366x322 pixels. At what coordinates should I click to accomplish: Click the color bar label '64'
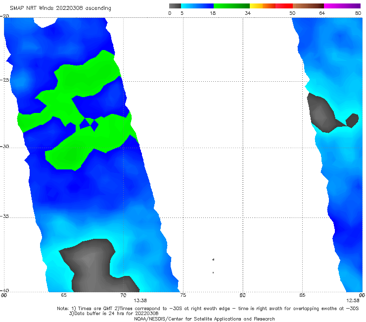(322, 13)
